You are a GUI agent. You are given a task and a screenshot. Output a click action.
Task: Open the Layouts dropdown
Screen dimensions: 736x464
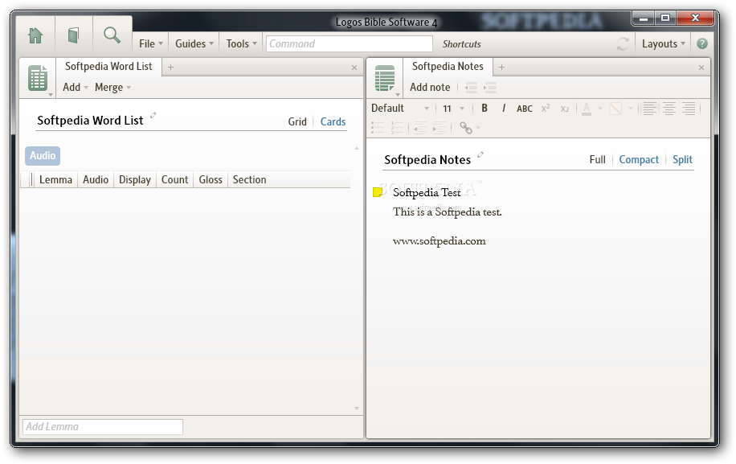point(663,43)
